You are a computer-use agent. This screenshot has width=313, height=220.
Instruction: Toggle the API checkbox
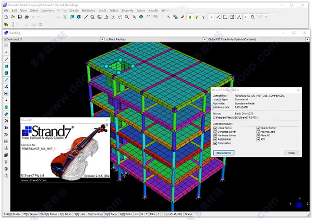[x=258, y=140]
